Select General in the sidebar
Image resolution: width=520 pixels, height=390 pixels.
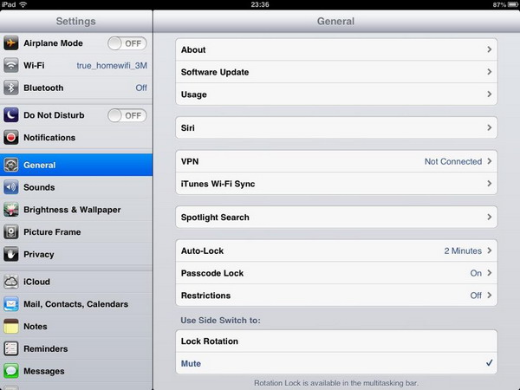click(76, 165)
